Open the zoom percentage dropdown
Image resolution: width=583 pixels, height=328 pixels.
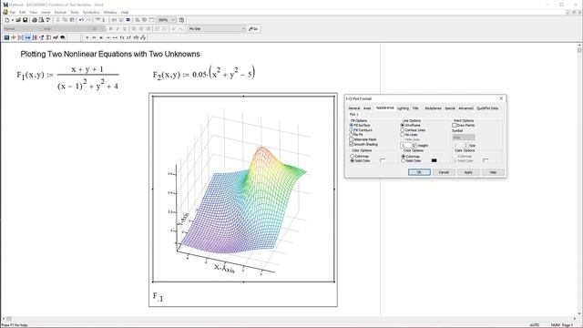point(173,20)
